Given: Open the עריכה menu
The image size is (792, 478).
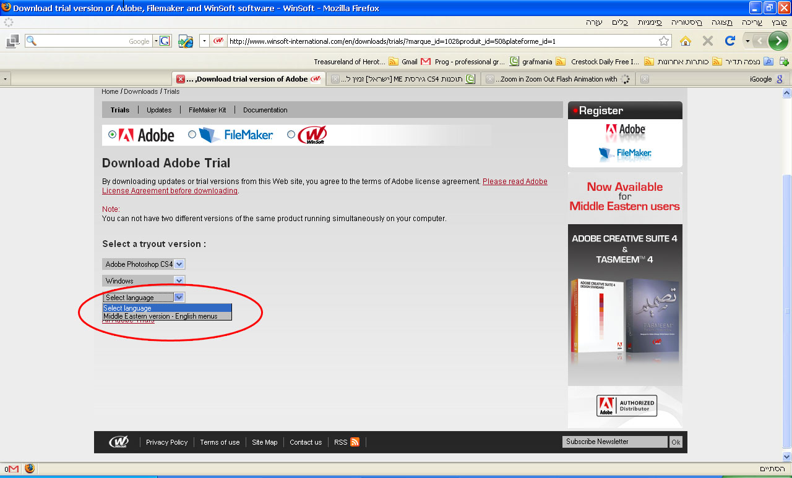Looking at the screenshot, I should tap(752, 22).
